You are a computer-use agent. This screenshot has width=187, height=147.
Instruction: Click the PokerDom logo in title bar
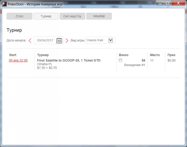pos(4,4)
